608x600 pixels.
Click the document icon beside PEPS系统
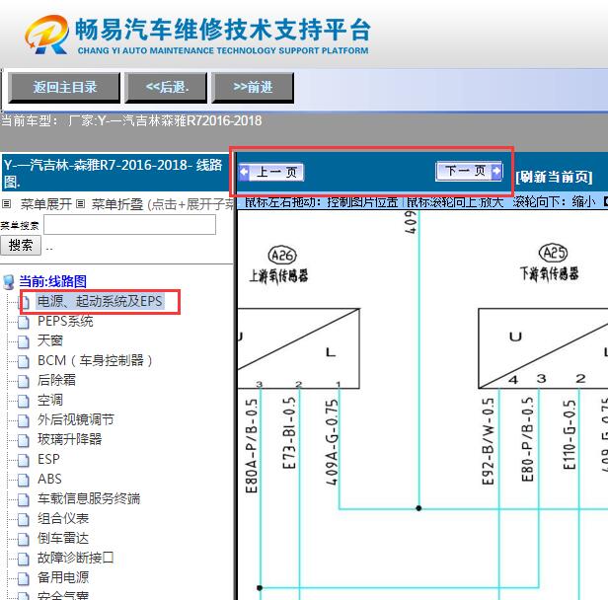(x=24, y=322)
